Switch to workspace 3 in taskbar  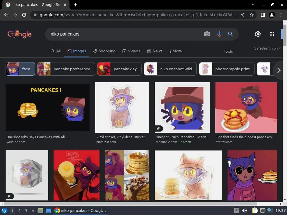(26, 211)
